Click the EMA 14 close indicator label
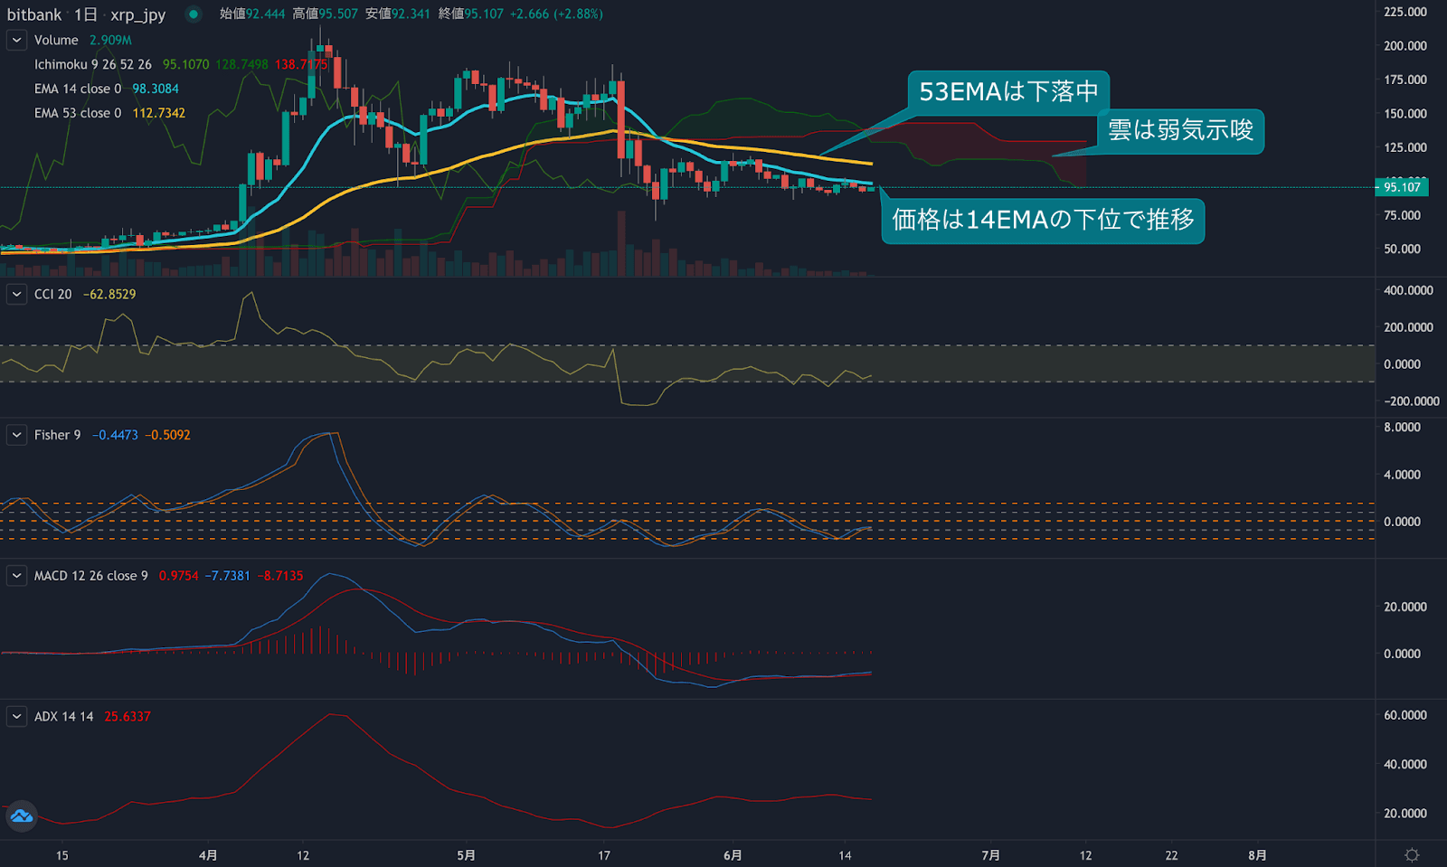 (x=77, y=89)
